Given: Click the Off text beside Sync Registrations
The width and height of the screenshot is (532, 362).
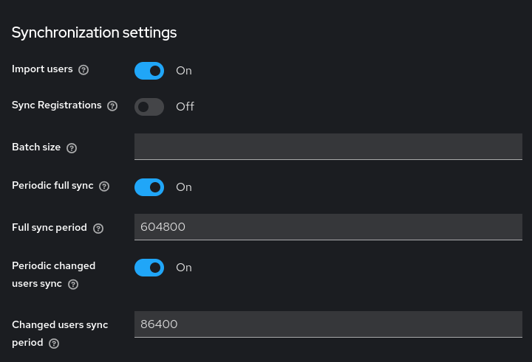Looking at the screenshot, I should pyautogui.click(x=185, y=107).
